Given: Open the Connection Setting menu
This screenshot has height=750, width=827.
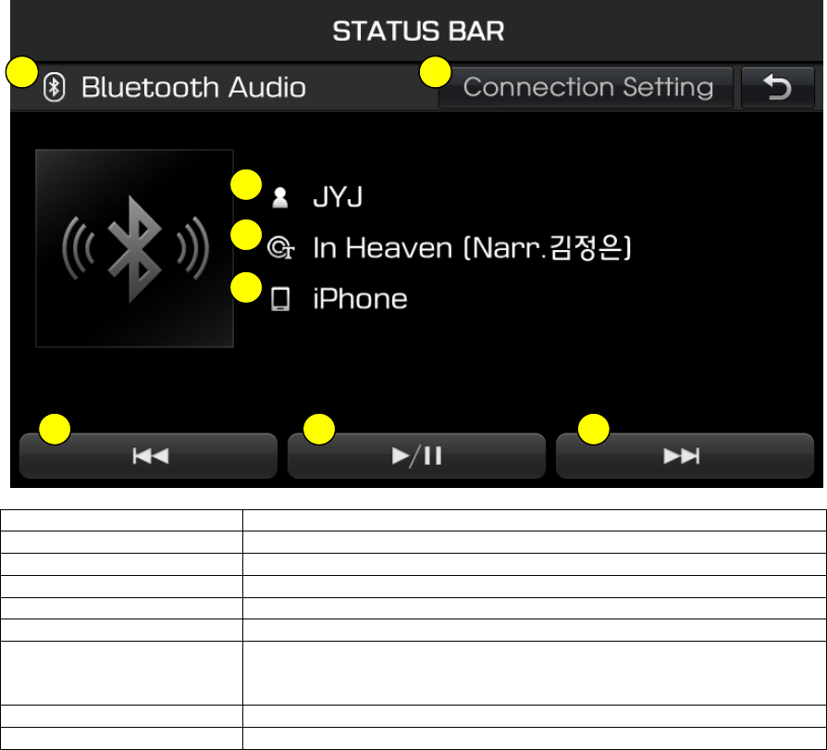Looking at the screenshot, I should pyautogui.click(x=586, y=87).
